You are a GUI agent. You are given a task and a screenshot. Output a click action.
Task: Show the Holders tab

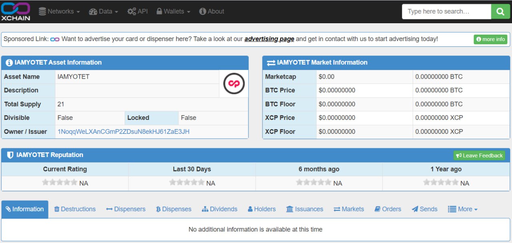click(262, 209)
